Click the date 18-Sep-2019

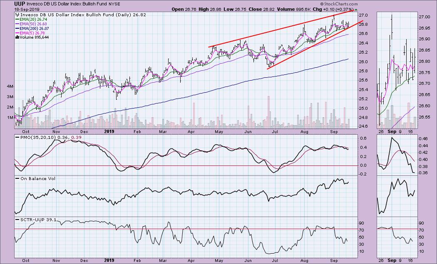pos(27,10)
